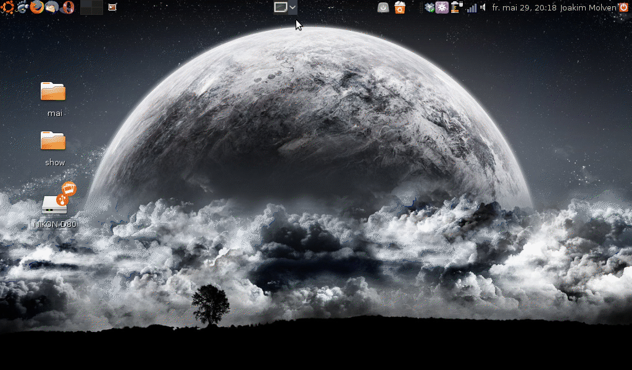The width and height of the screenshot is (632, 370).
Task: Click the grey disk mounter icon
Action: pos(383,7)
